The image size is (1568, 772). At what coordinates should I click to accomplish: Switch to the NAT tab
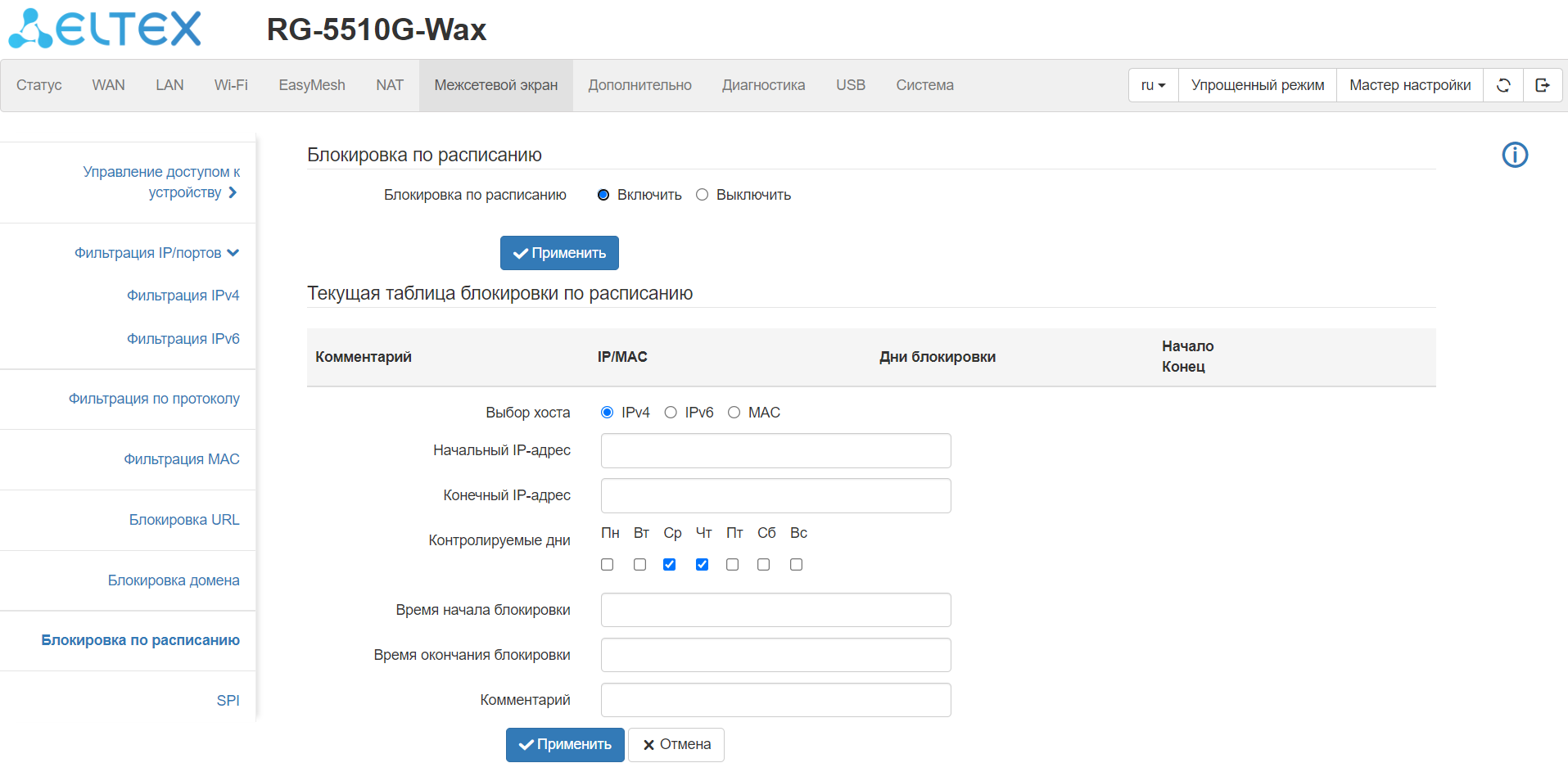(x=390, y=85)
